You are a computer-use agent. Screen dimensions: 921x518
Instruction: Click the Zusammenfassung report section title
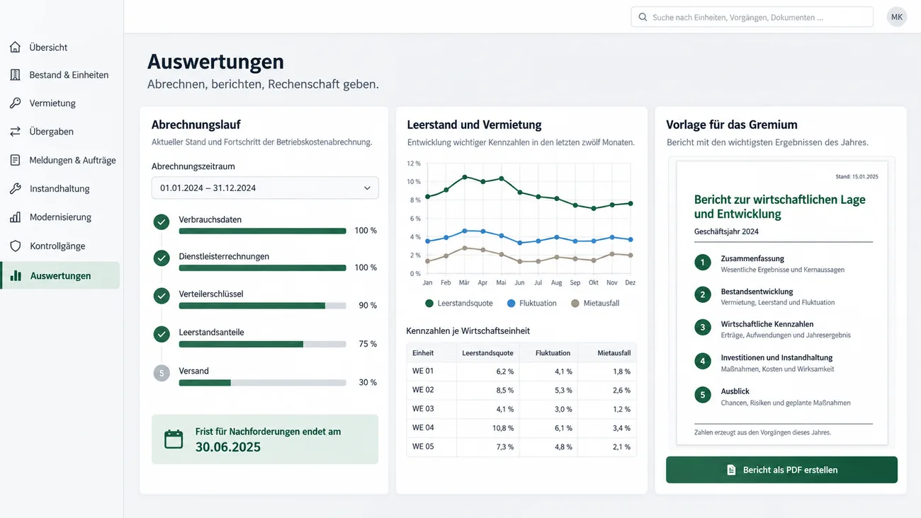click(x=752, y=259)
